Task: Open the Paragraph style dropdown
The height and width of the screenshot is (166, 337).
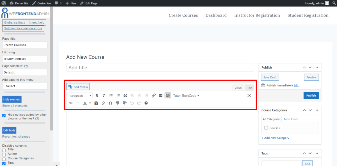Action: (x=80, y=95)
